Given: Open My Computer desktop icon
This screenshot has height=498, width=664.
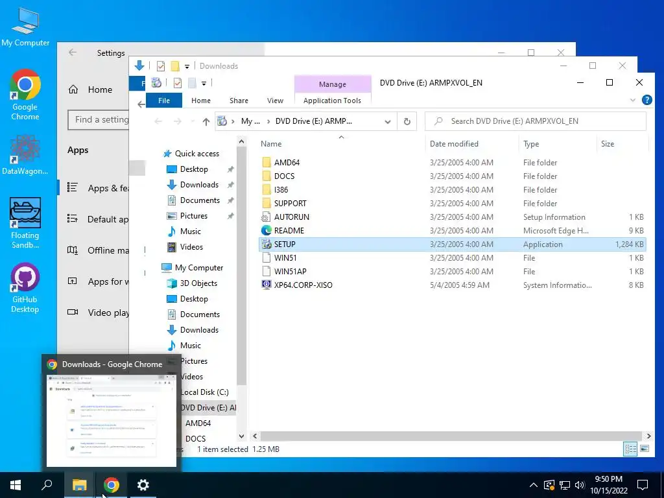Looking at the screenshot, I should coord(25,27).
